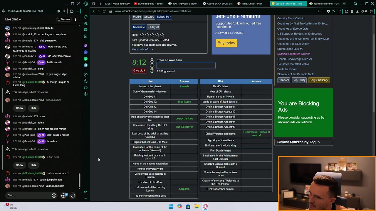The height and width of the screenshot is (211, 376).
Task: Open the Profile button
Action: click(x=137, y=17)
